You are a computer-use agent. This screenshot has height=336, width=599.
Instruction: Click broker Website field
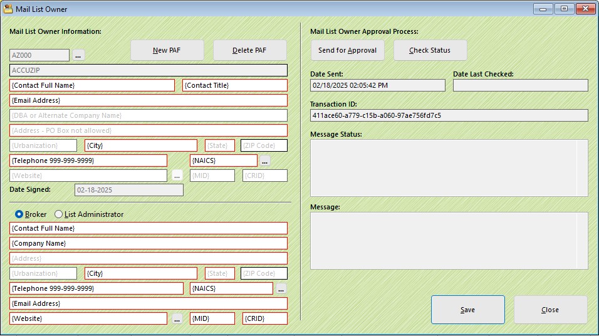[88, 318]
